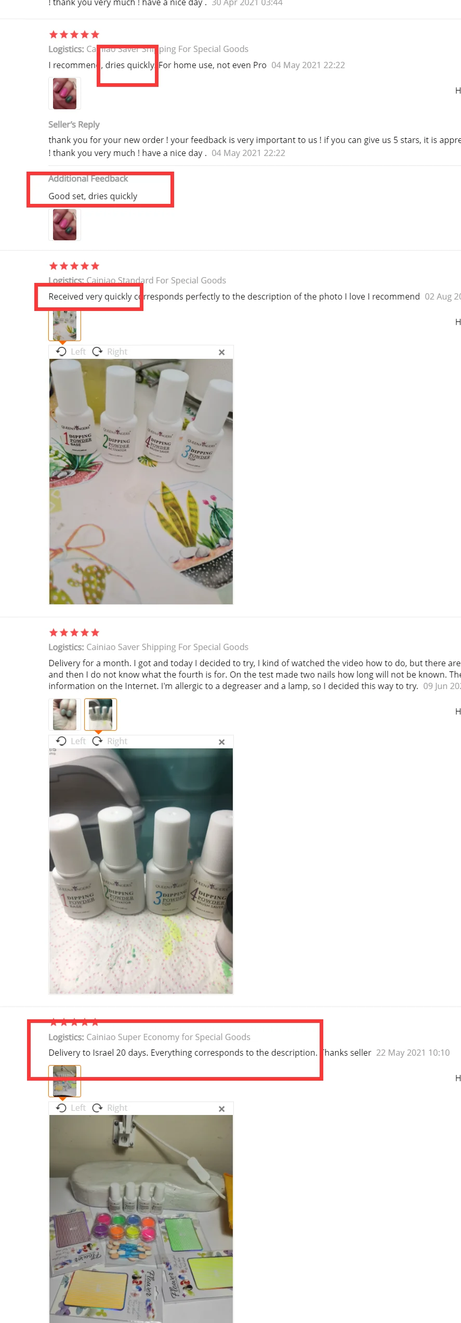The width and height of the screenshot is (461, 1323).
Task: Rotate the dipping powder bottles photo right
Action: (x=110, y=352)
